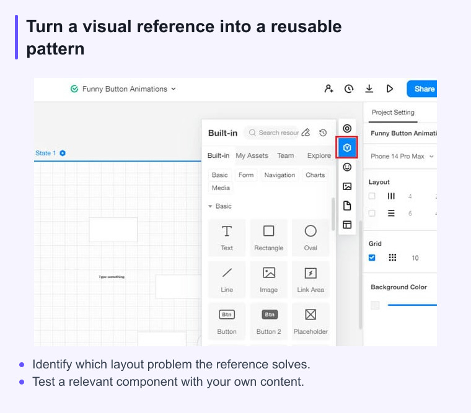Select the Placeholder component
The width and height of the screenshot is (471, 413).
click(310, 321)
